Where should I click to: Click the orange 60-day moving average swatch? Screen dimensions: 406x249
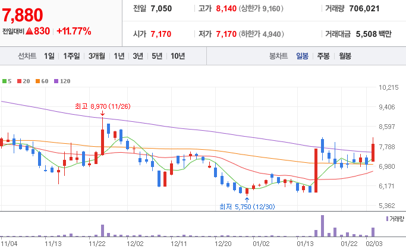click(38, 81)
